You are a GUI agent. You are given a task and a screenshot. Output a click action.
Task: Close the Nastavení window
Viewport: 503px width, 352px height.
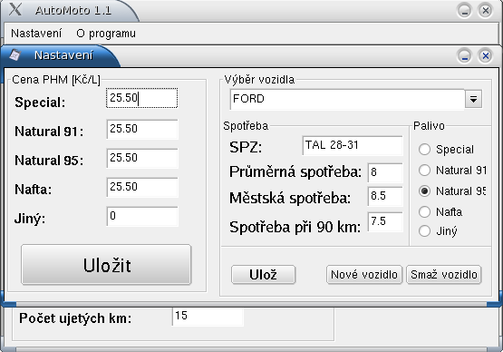[x=486, y=56]
